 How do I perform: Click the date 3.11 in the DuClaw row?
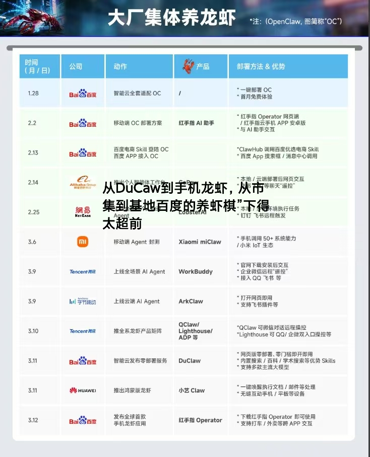(x=33, y=361)
